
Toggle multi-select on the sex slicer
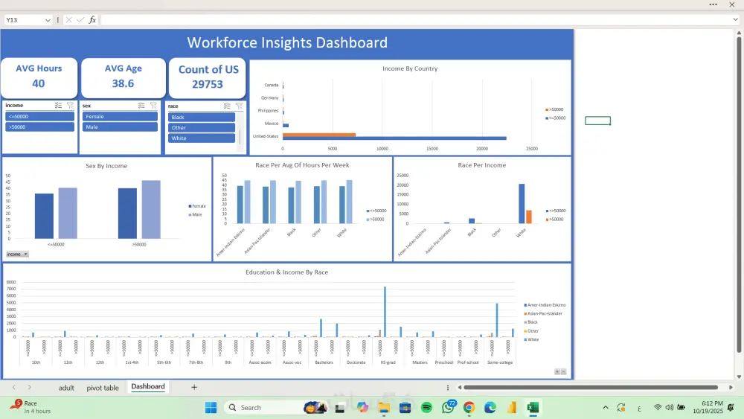coord(141,106)
